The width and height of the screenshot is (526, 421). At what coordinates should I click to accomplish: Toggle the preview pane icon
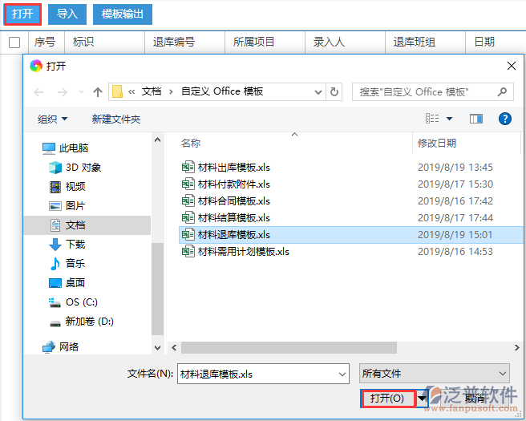476,119
